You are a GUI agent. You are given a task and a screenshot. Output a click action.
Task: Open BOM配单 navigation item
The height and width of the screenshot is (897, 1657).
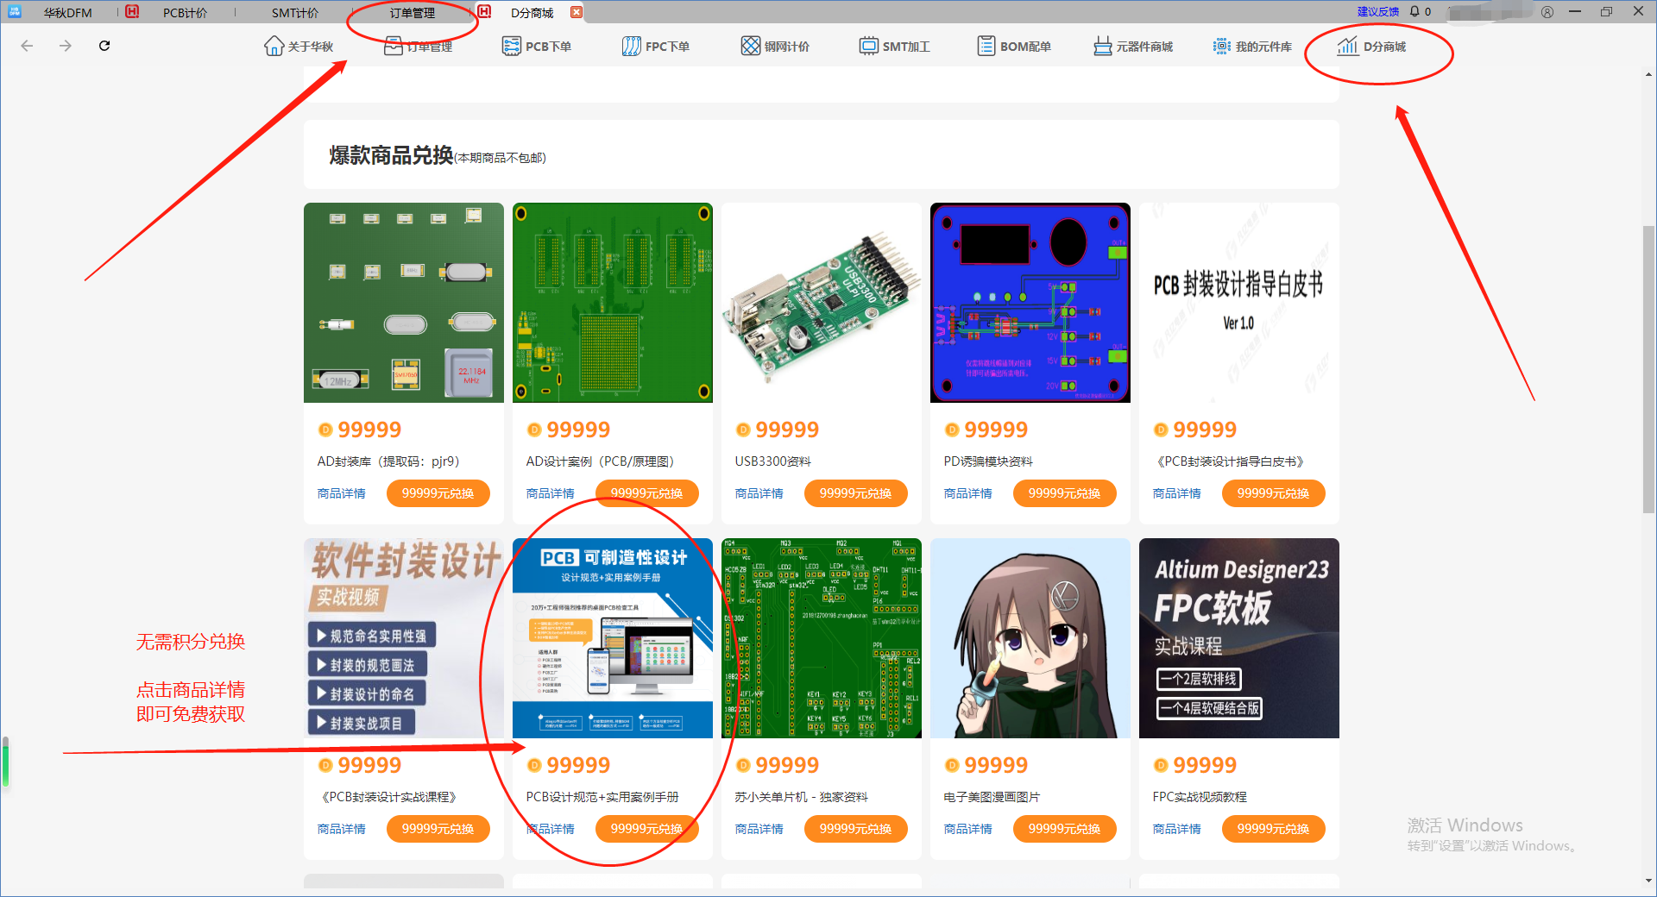tap(1014, 46)
